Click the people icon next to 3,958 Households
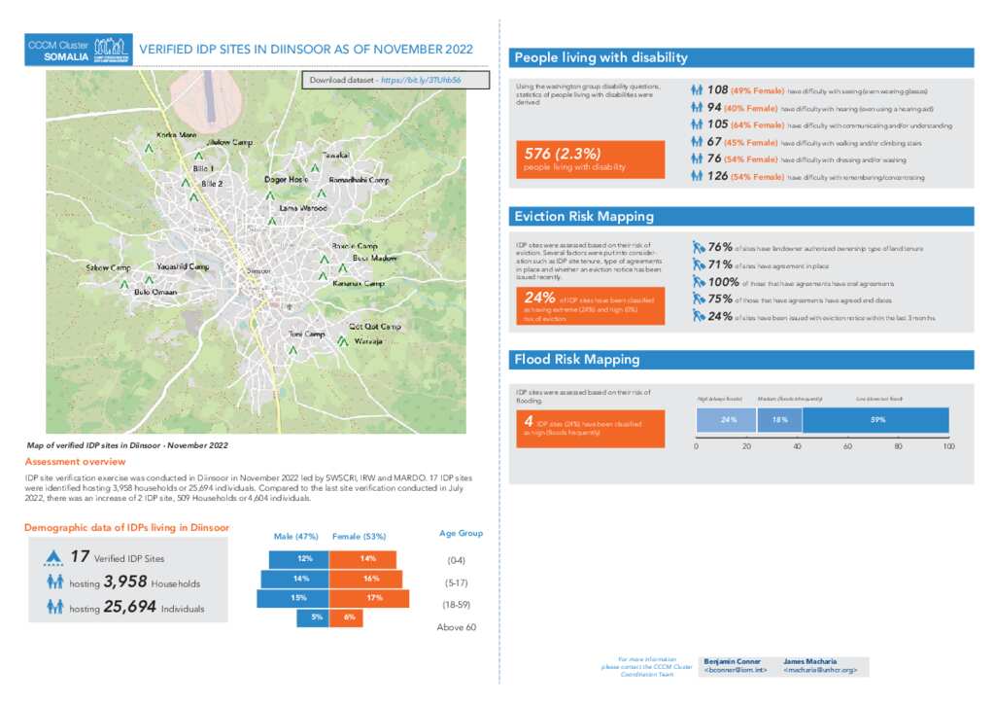995x704 pixels. click(x=55, y=581)
